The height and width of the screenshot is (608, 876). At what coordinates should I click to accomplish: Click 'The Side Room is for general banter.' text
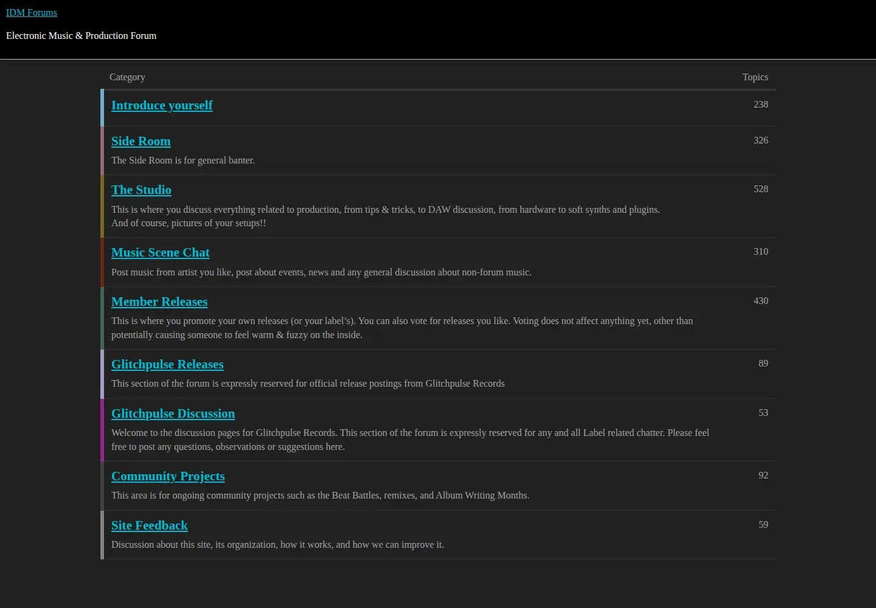[x=183, y=161]
